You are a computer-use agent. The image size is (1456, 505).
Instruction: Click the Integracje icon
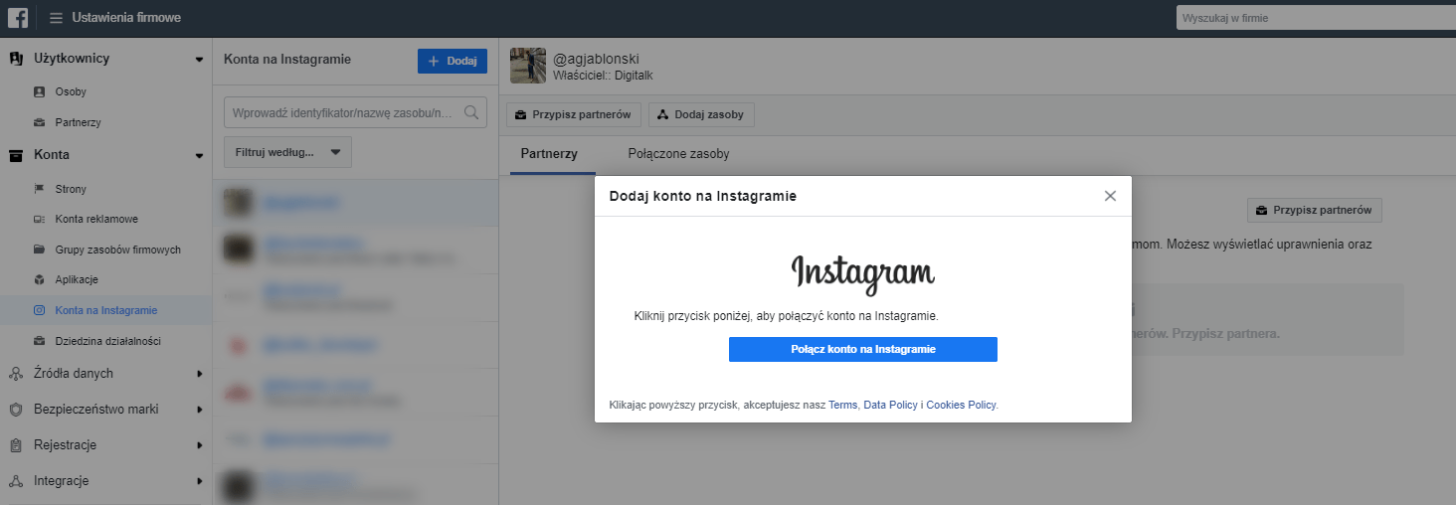coord(16,481)
